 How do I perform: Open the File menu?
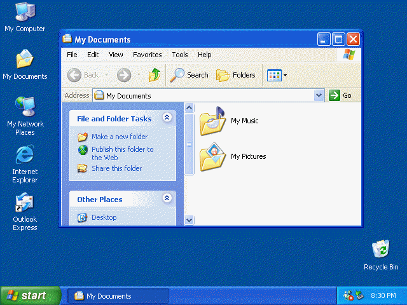tap(72, 55)
